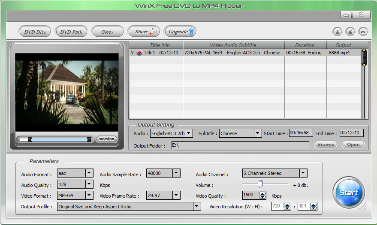Open the DVD Path source button

pyautogui.click(x=71, y=32)
